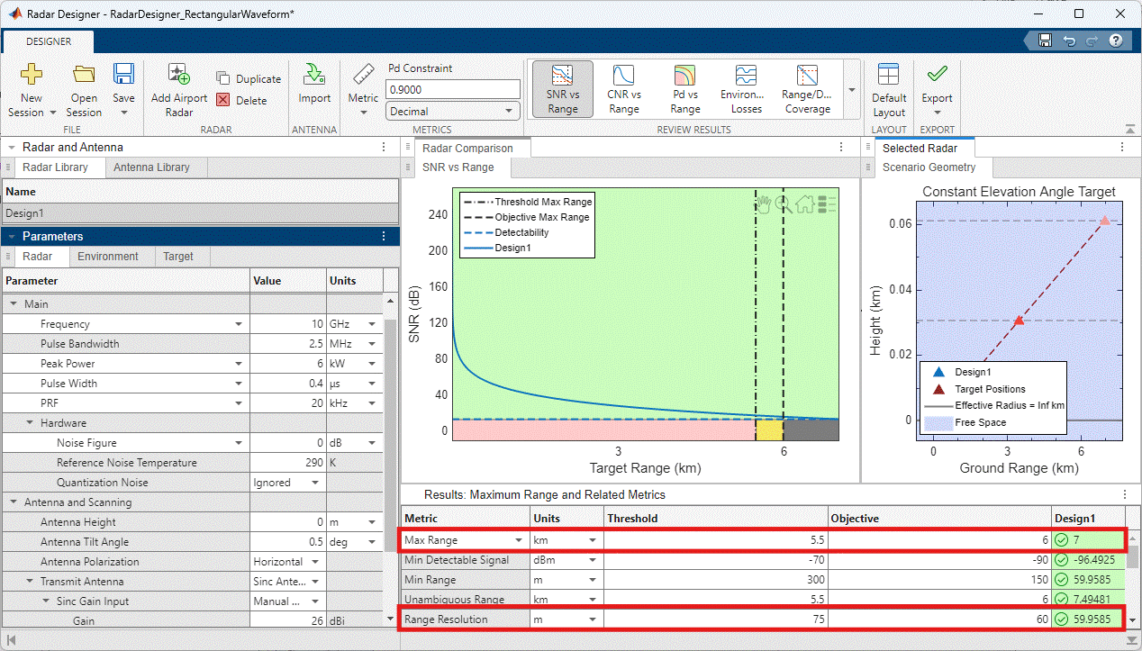Click the Duplicate radar button
Viewport: 1142px width, 651px height.
(249, 79)
